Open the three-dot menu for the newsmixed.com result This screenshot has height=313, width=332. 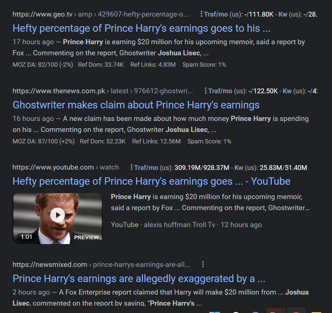(203, 264)
